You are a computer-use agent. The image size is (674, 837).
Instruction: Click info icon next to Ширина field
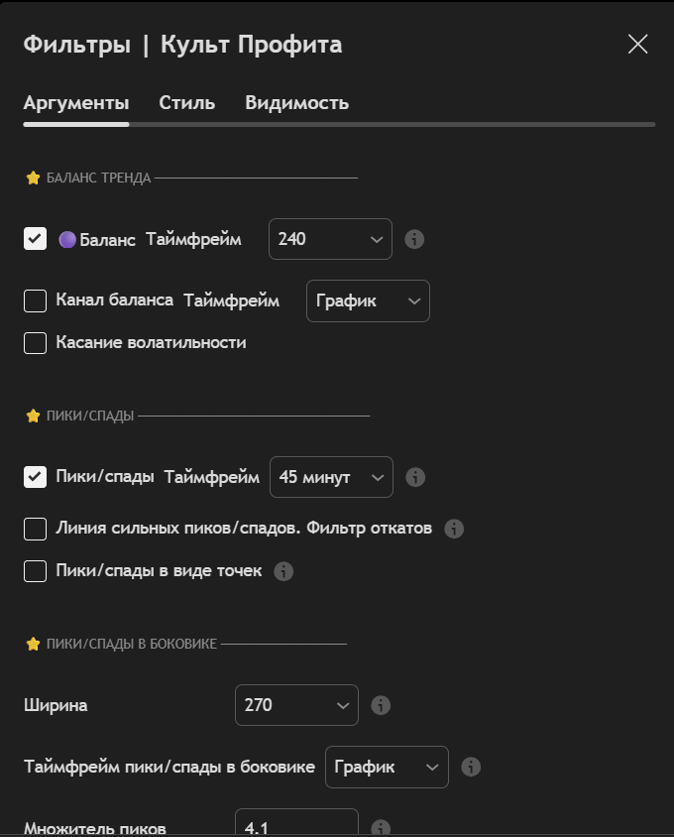point(381,705)
